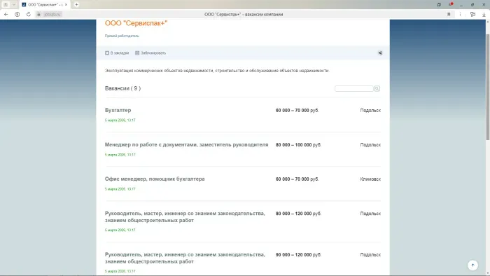Open the downloads panel

pyautogui.click(x=484, y=15)
